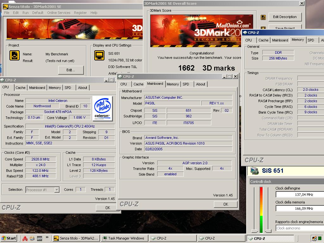Open the Edit menu in 3DMark

tap(16, 13)
